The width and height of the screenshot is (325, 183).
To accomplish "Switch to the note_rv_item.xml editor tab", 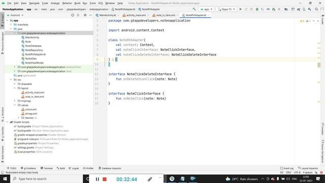I will coord(166,15).
